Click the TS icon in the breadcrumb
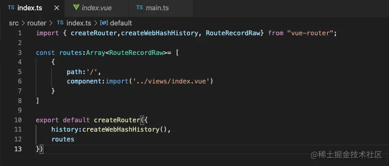389x166 pixels. 60,23
